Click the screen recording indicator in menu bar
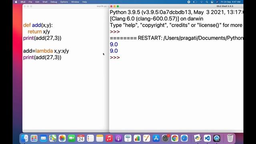Viewport: 256px width, 144px height. coord(189,2)
